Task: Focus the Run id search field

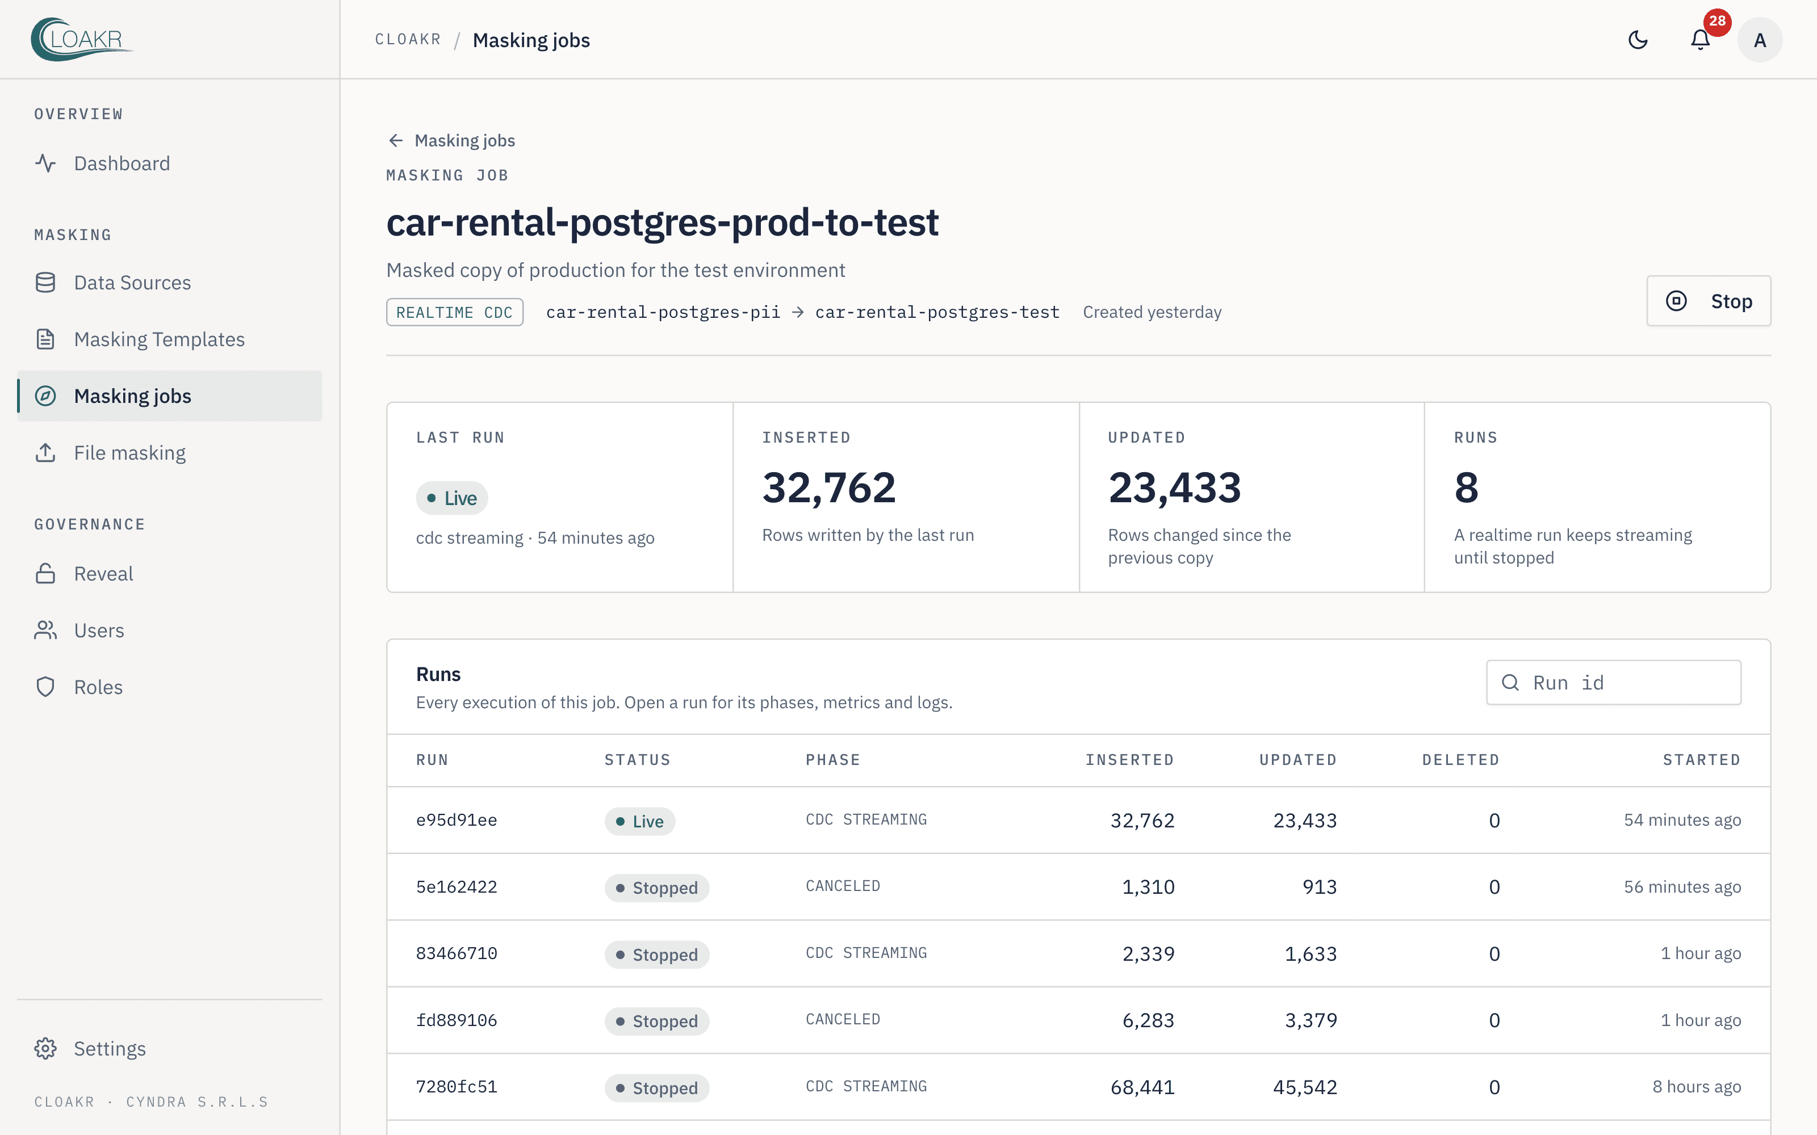Action: pyautogui.click(x=1613, y=682)
